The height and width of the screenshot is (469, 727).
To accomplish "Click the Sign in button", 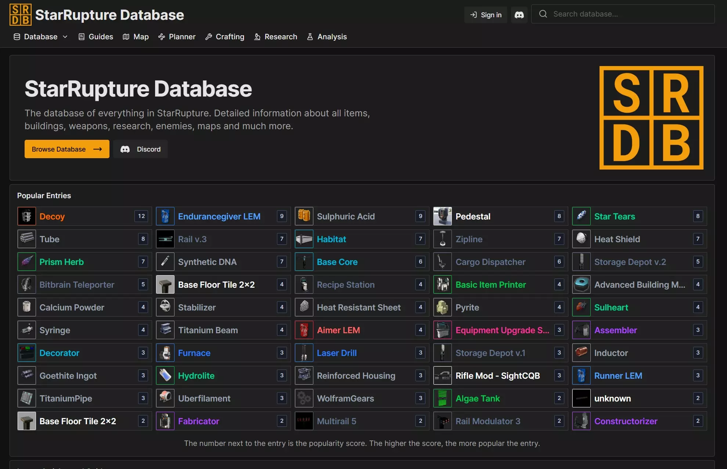I will 486,15.
